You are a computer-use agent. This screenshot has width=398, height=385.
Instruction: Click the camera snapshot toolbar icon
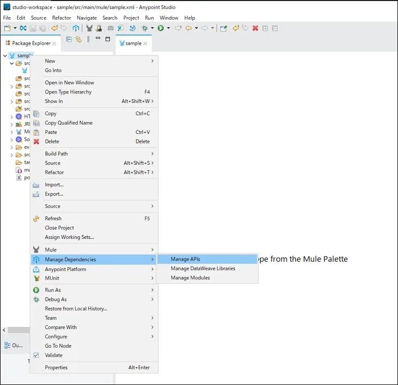pyautogui.click(x=110, y=28)
